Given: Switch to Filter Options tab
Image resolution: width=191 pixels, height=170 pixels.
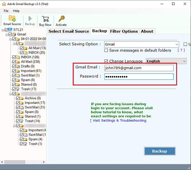Looking at the screenshot, I should (x=124, y=31).
